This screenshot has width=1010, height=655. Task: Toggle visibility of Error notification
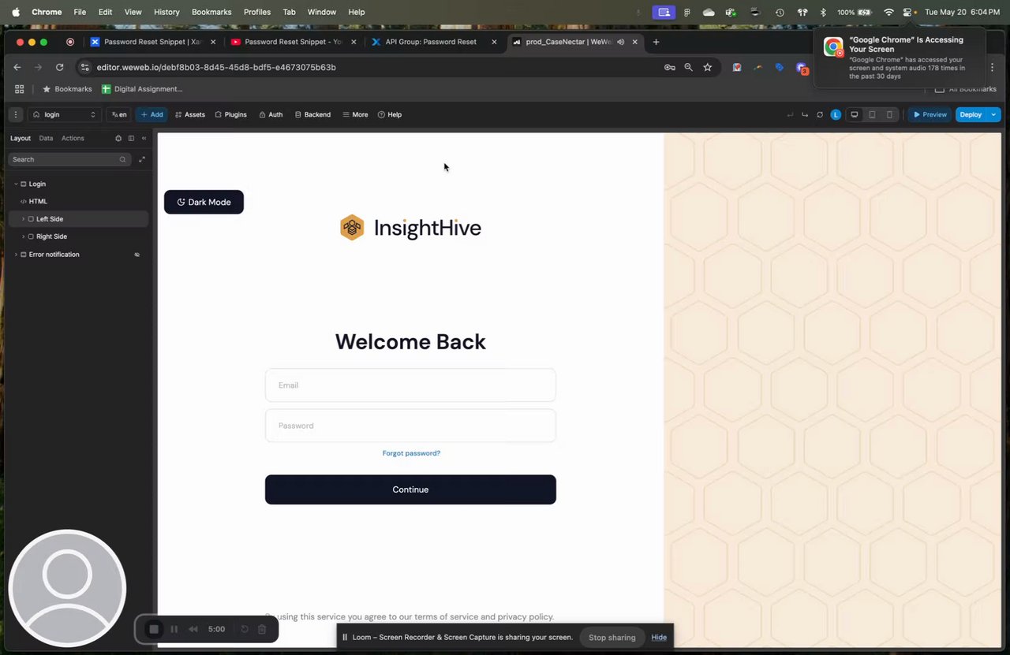pyautogui.click(x=137, y=255)
